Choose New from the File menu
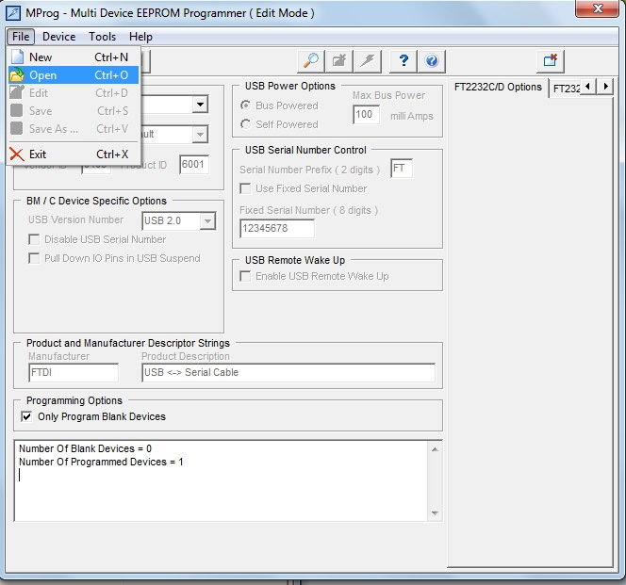 coord(74,57)
